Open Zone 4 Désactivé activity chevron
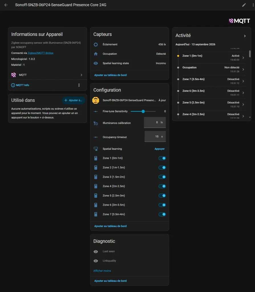Viewport: 255px width, 292px height. tap(243, 116)
